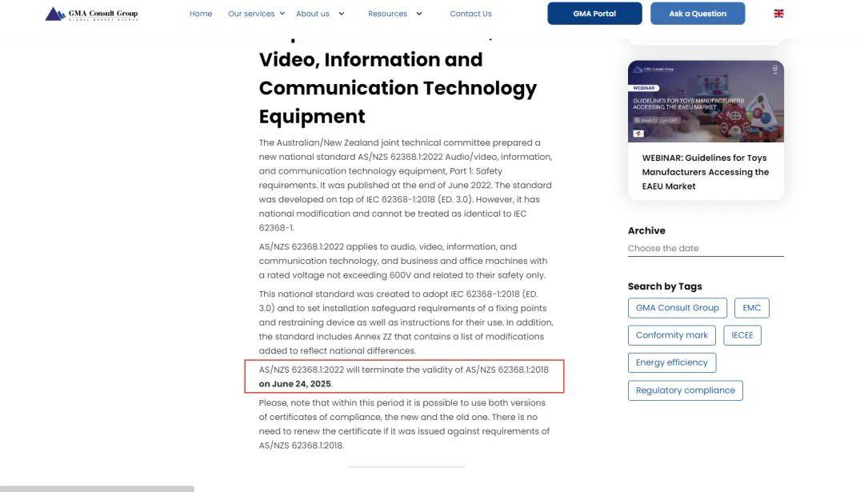Switch language via the UK flag icon

coord(778,14)
